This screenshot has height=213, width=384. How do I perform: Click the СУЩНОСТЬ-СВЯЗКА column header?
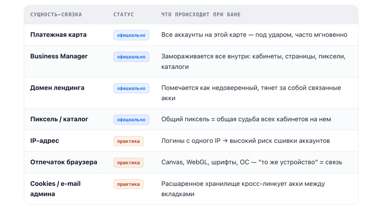tap(56, 15)
